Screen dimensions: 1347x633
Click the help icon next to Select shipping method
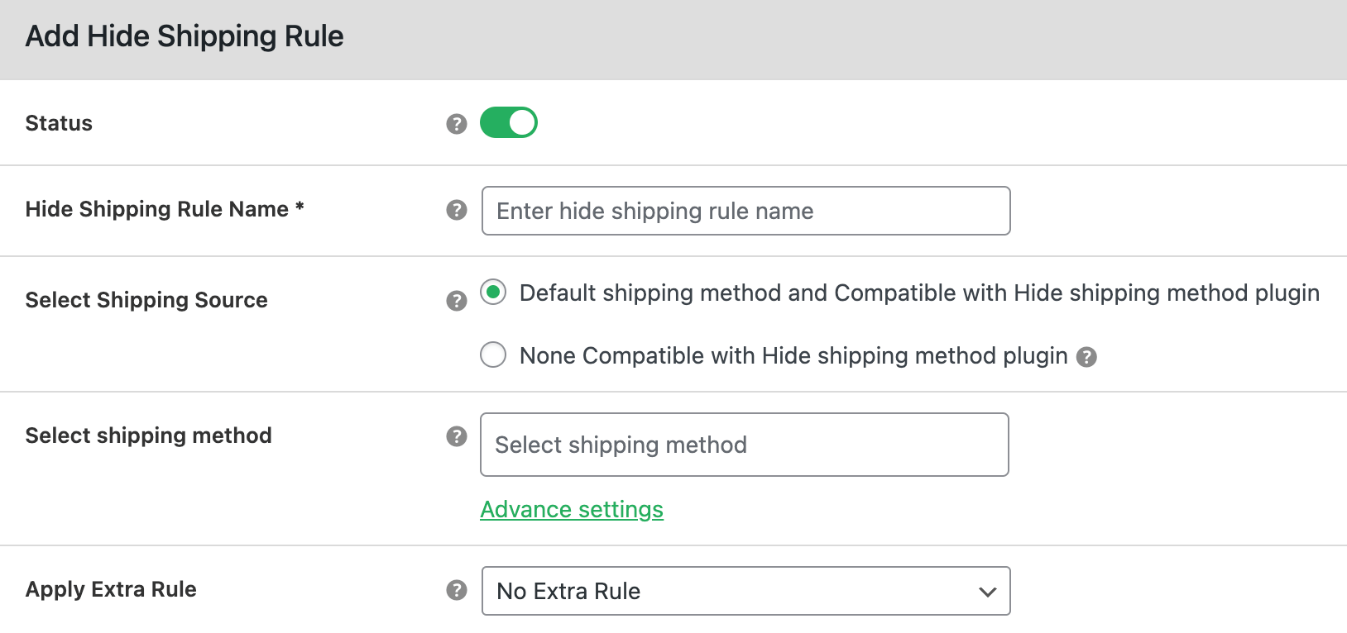tap(456, 437)
